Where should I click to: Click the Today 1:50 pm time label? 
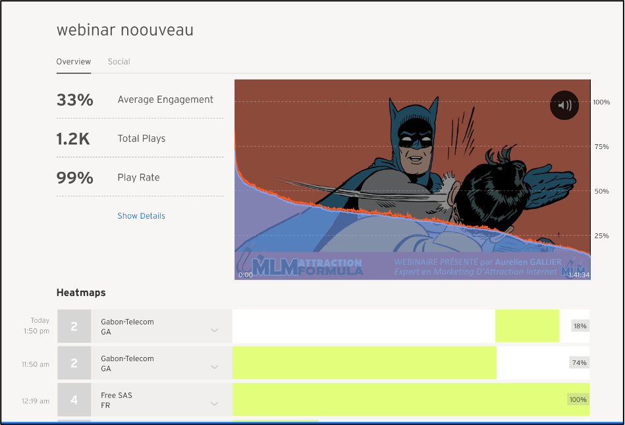tap(37, 326)
